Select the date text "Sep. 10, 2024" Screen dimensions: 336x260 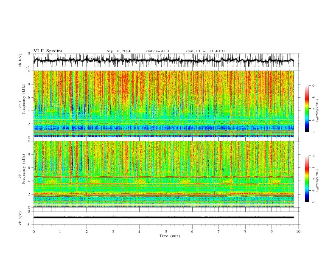coord(118,51)
